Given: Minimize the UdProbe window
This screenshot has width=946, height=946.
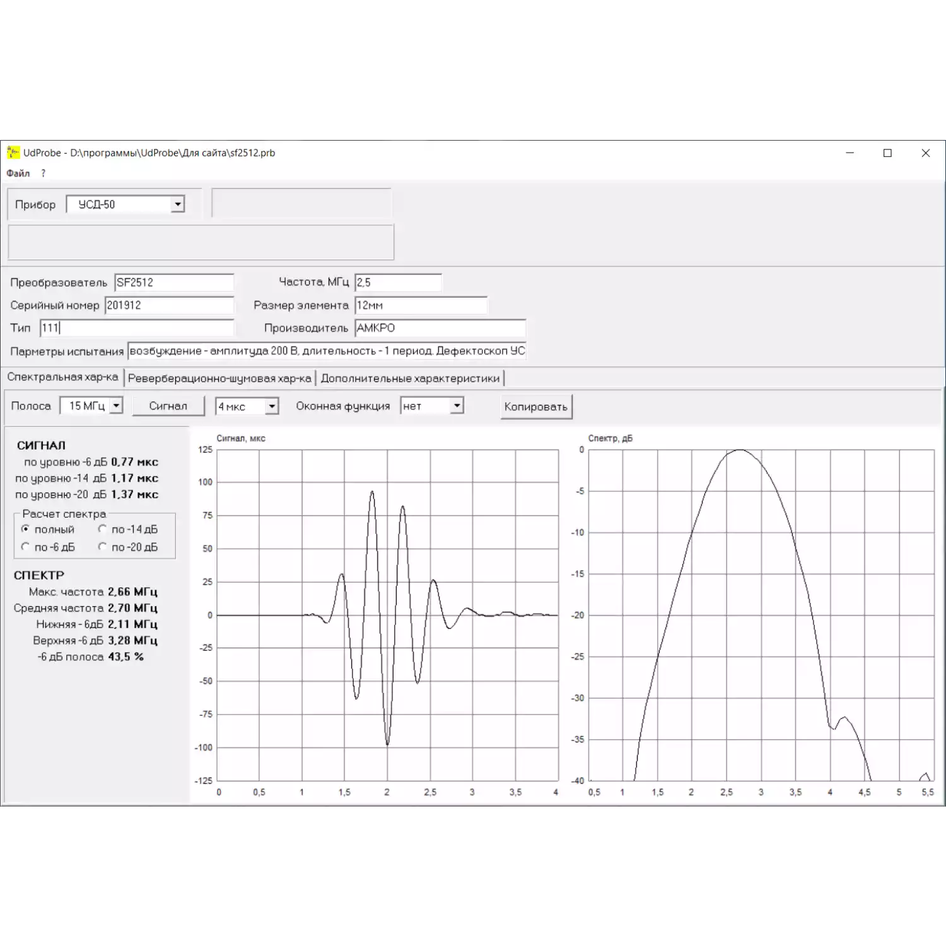Looking at the screenshot, I should pyautogui.click(x=850, y=153).
